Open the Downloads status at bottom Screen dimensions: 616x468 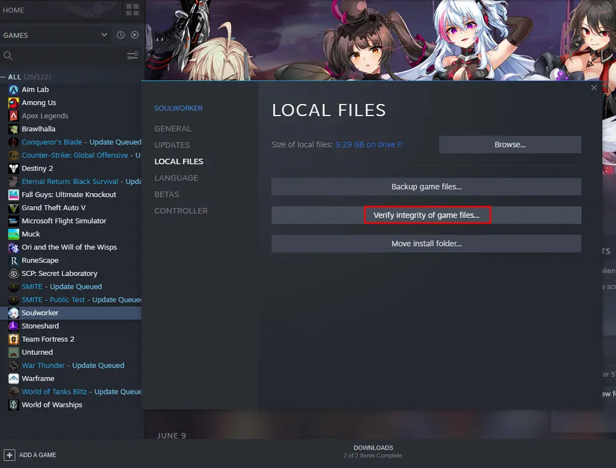[373, 452]
